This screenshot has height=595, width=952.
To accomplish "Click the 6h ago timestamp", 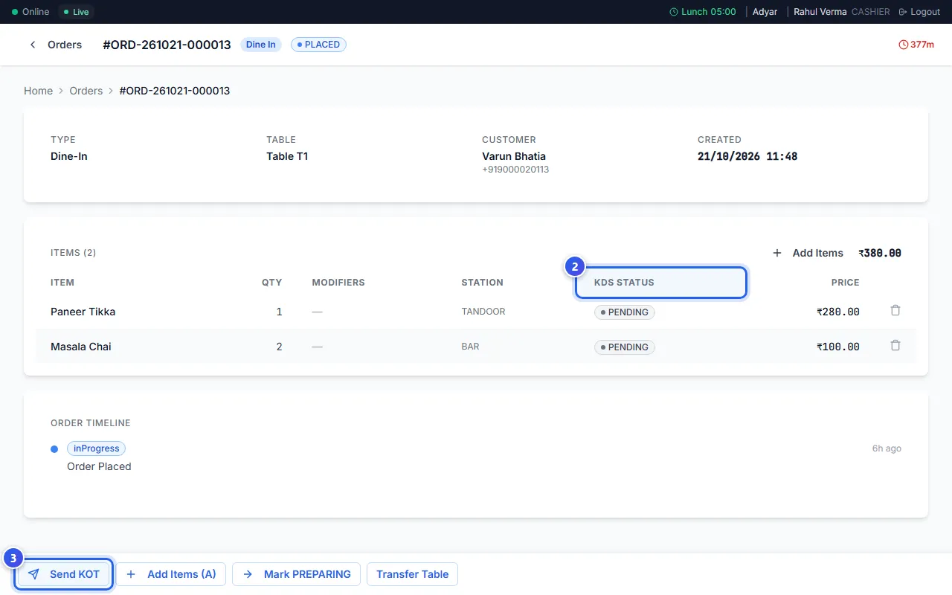I will tap(887, 448).
